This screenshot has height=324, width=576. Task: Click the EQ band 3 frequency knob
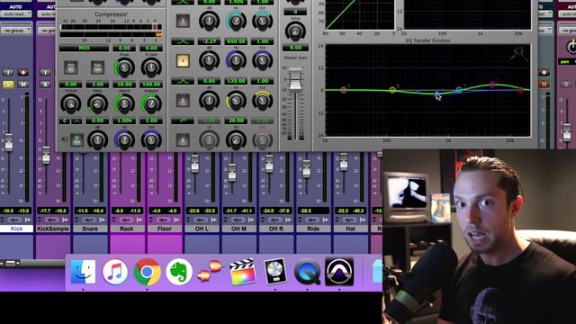pyautogui.click(x=236, y=21)
